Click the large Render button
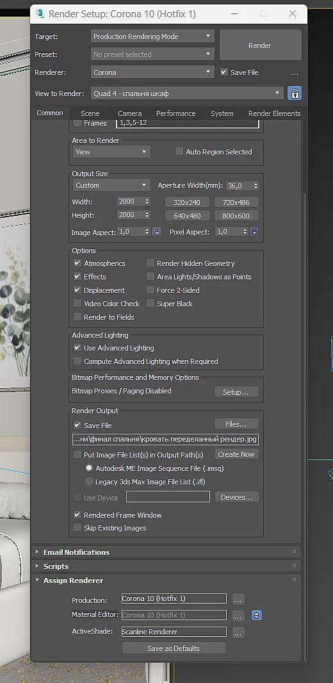The image size is (333, 683). click(x=260, y=45)
